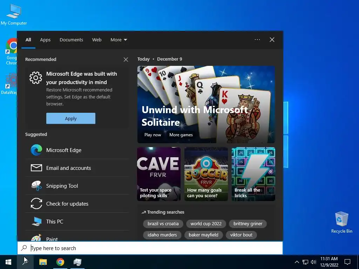Open Break all the bricks tile

click(253, 174)
